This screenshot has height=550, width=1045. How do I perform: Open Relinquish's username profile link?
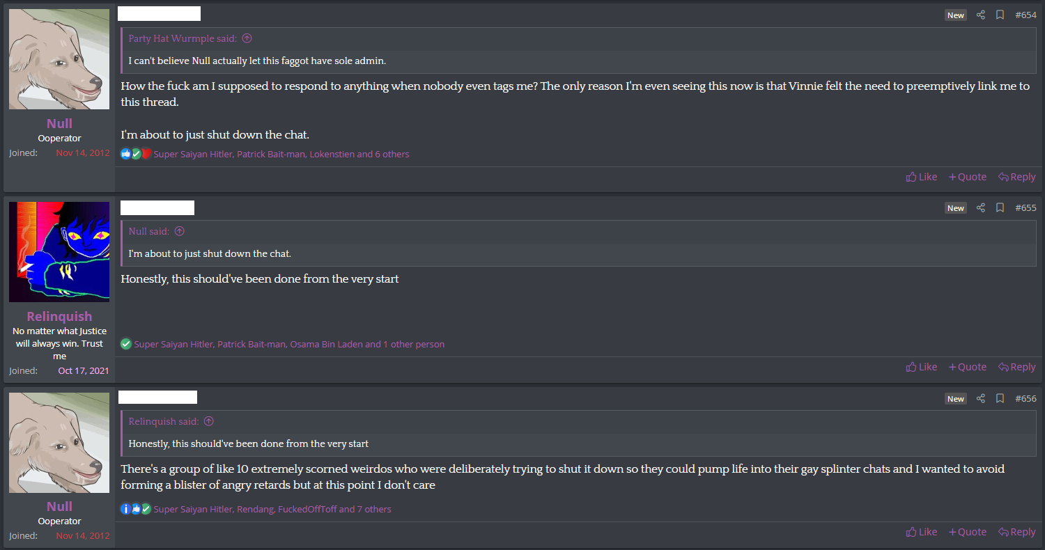(x=59, y=316)
